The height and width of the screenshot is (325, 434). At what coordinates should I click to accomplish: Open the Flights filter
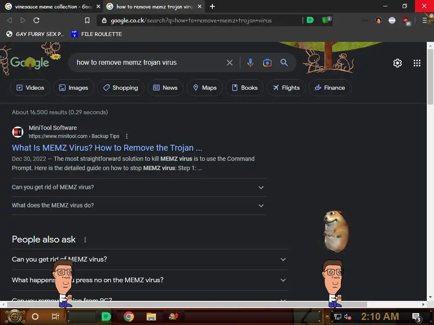coord(286,88)
